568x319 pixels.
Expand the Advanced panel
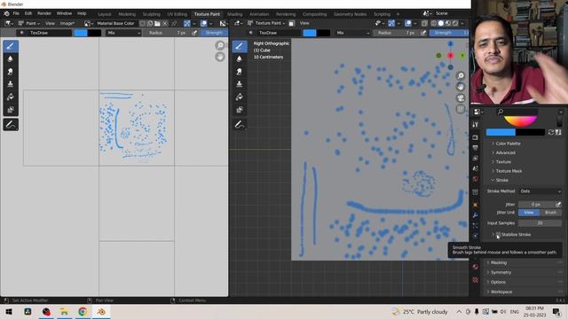(505, 153)
